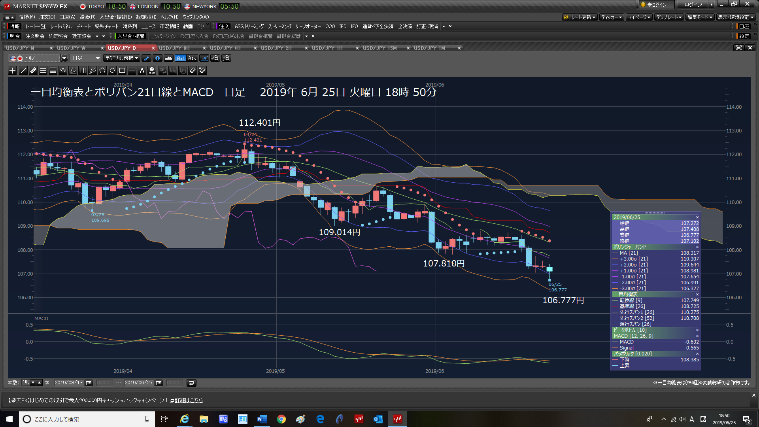
Task: Click the blue information icon
Action: coord(157,58)
